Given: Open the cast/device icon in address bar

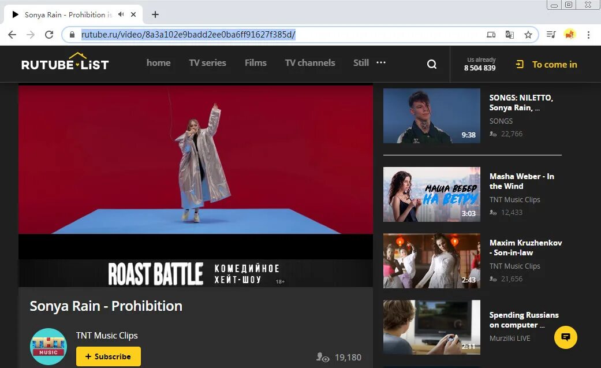Looking at the screenshot, I should (491, 35).
